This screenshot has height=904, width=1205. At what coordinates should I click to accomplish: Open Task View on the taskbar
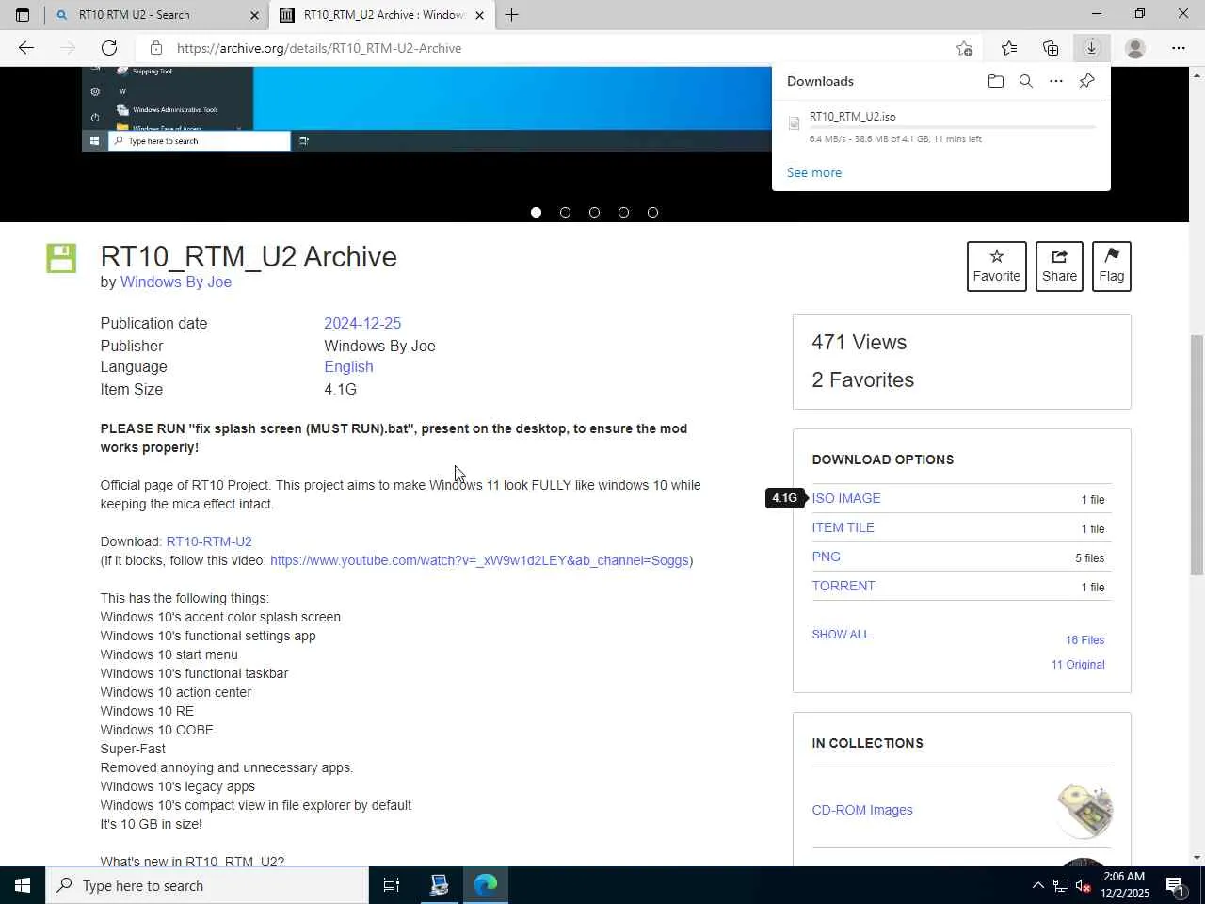(x=392, y=885)
